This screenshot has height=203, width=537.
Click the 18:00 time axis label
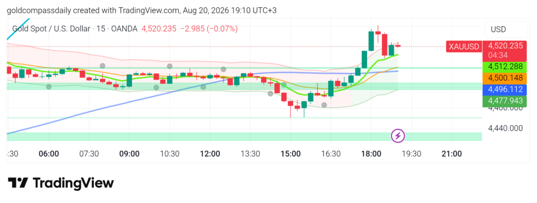371,154
